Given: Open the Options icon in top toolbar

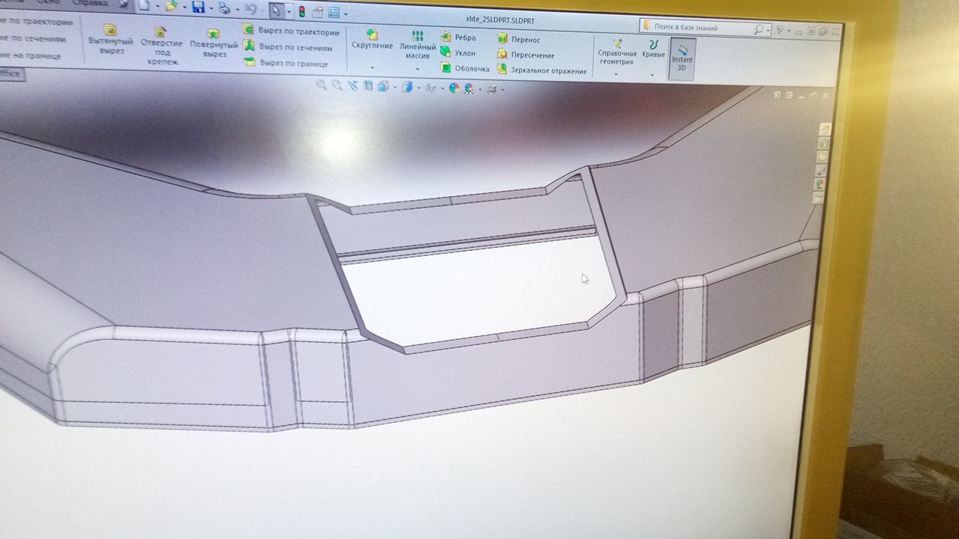Looking at the screenshot, I should 333,13.
